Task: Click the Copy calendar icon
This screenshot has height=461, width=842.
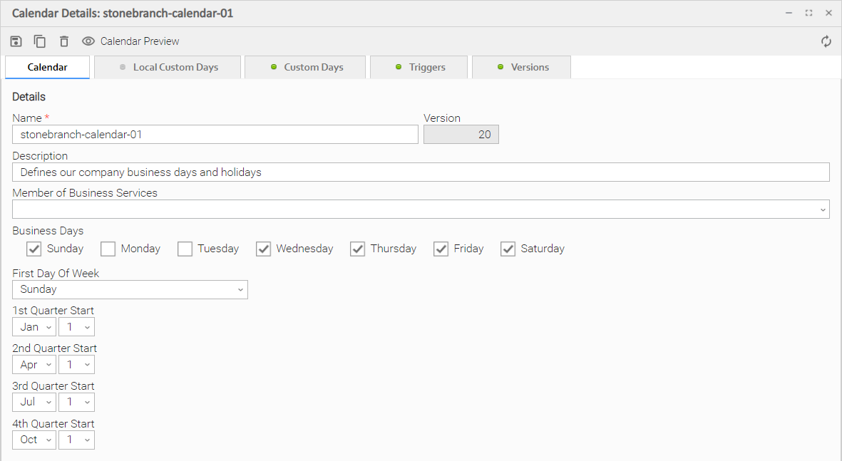Action: tap(40, 41)
